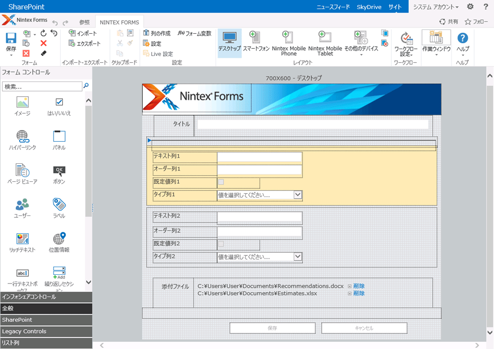This screenshot has width=494, height=349.
Task: Select the パネル control icon
Action: coord(59,136)
